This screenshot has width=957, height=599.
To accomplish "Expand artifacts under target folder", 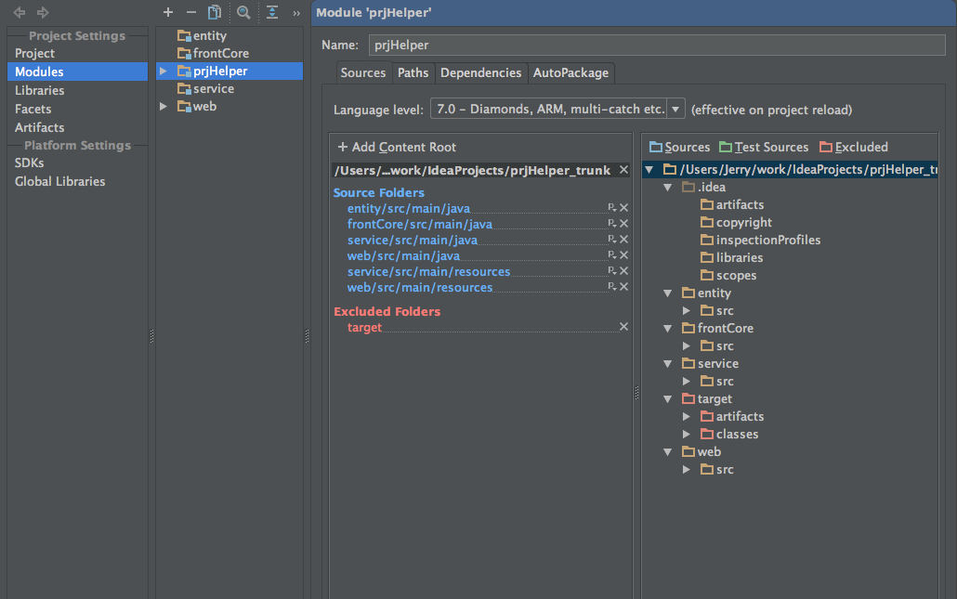I will click(x=686, y=417).
